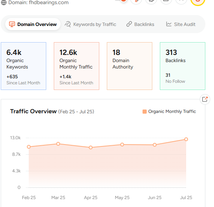Screen dimensions: 214x207
Task: Click the Feb 25 x-axis label
Action: pos(29,198)
